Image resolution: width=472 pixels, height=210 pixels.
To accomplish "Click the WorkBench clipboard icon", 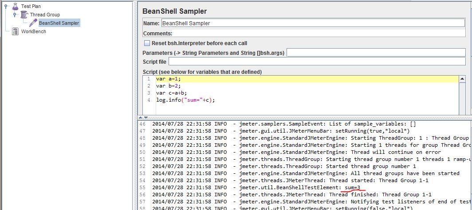I will coord(15,31).
